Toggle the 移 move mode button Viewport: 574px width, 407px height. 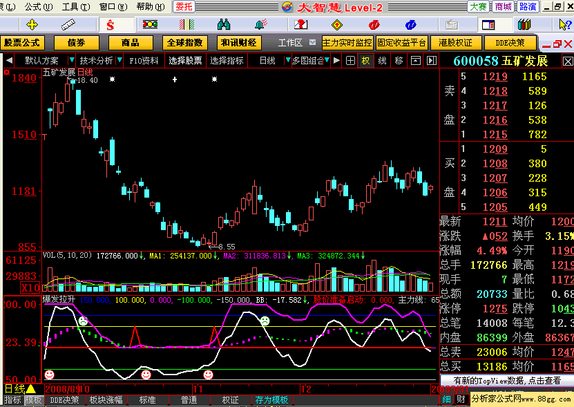[399, 60]
